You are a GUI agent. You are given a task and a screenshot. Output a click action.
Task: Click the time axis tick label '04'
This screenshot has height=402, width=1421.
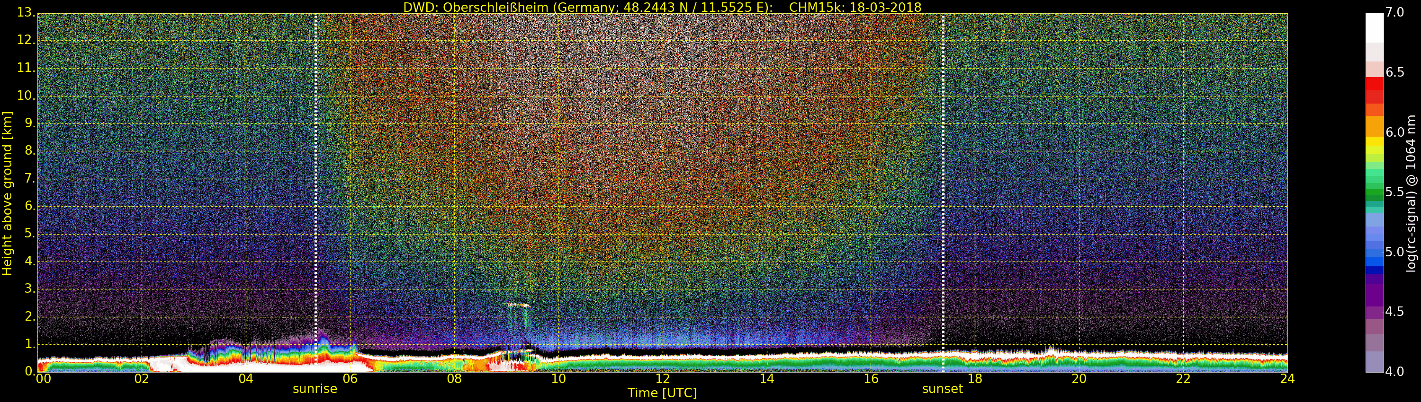[x=246, y=379]
